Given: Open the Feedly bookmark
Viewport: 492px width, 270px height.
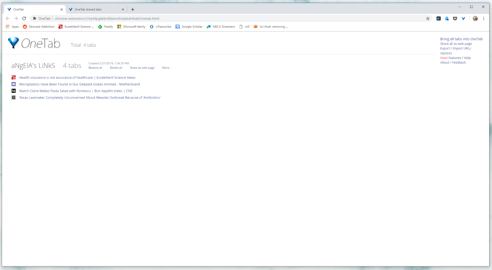Looking at the screenshot, I should 105,27.
